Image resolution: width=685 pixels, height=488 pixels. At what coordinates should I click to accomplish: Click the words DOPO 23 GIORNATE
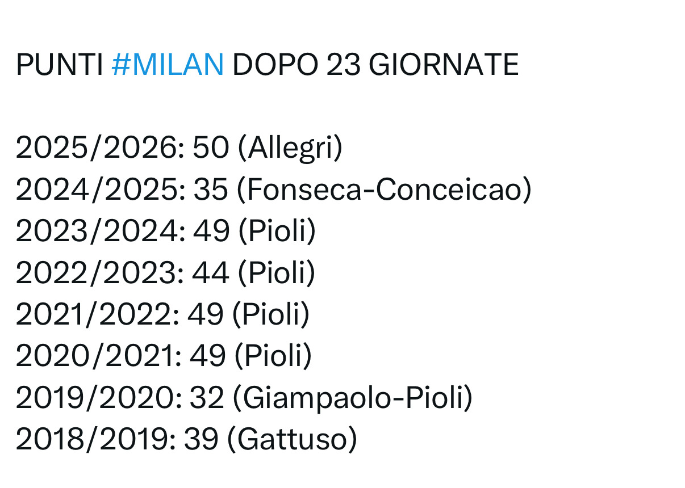375,65
